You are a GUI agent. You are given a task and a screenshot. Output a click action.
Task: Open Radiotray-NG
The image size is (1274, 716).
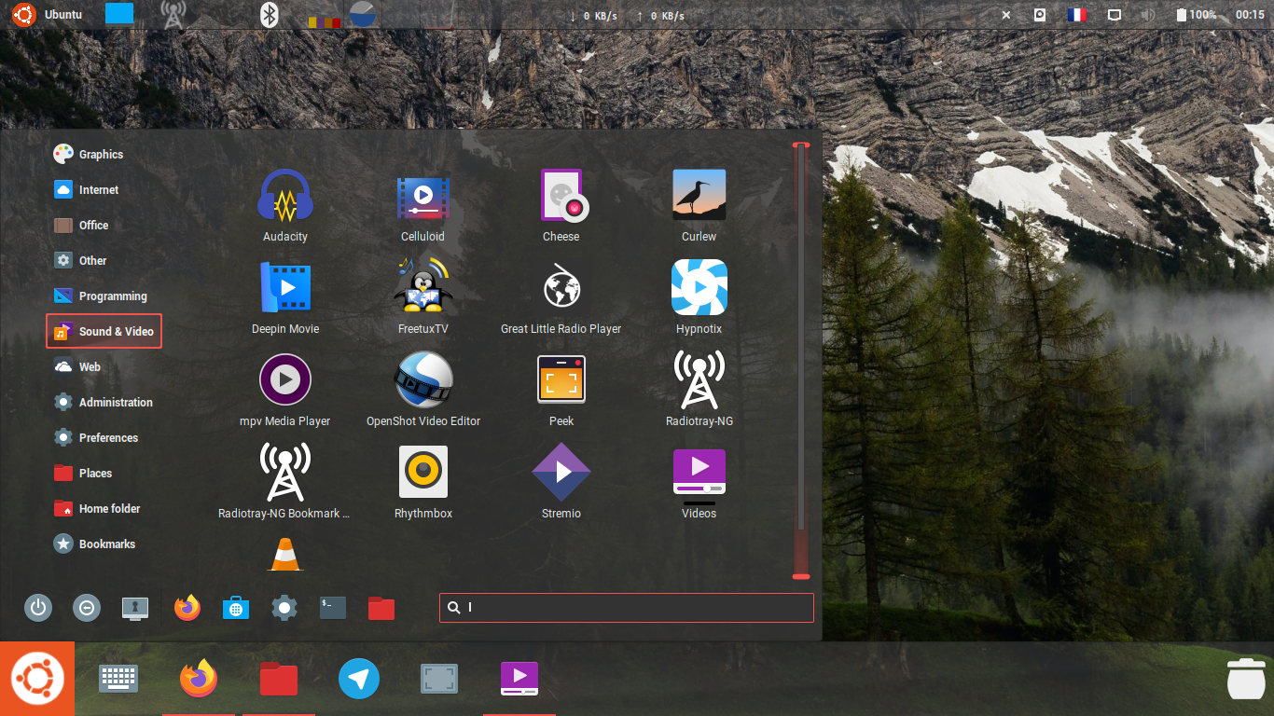[699, 391]
